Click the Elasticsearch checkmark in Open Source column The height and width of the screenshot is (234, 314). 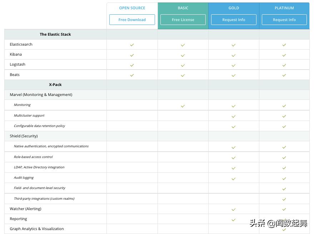(132, 45)
